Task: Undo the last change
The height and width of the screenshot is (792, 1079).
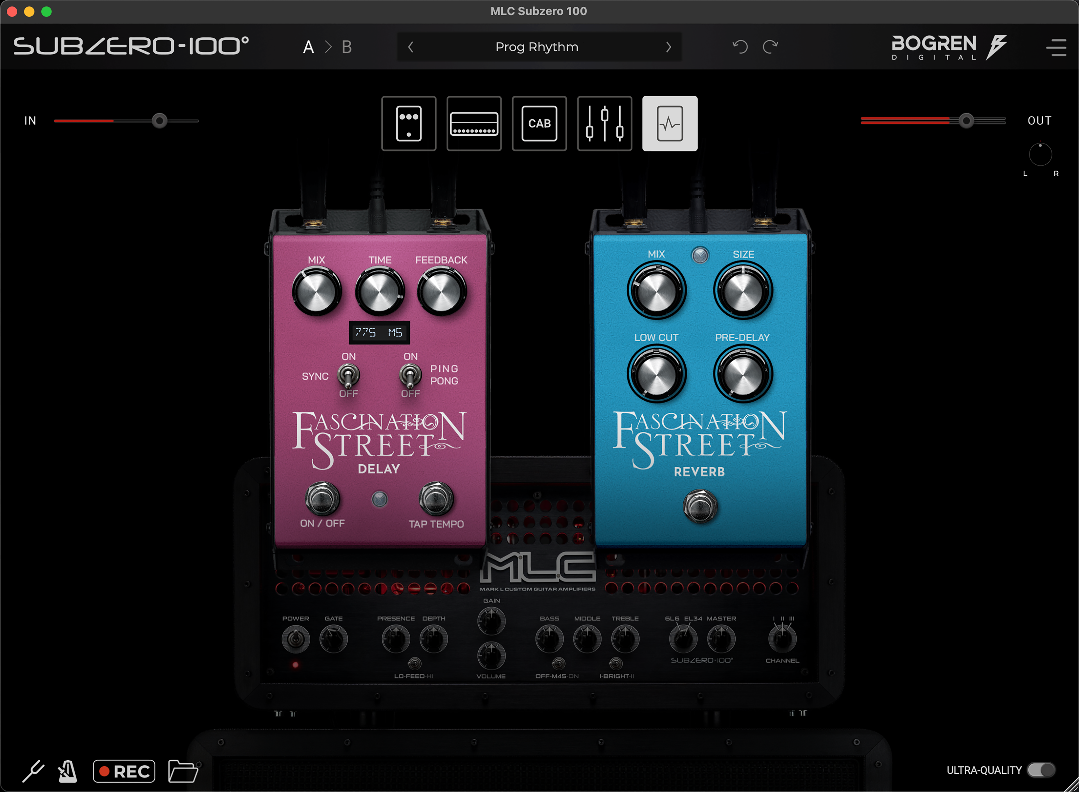Action: pyautogui.click(x=740, y=47)
